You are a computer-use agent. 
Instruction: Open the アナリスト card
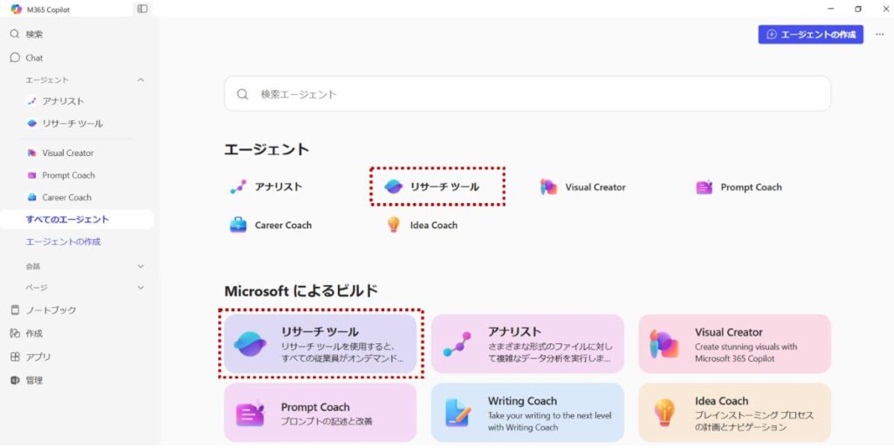527,343
